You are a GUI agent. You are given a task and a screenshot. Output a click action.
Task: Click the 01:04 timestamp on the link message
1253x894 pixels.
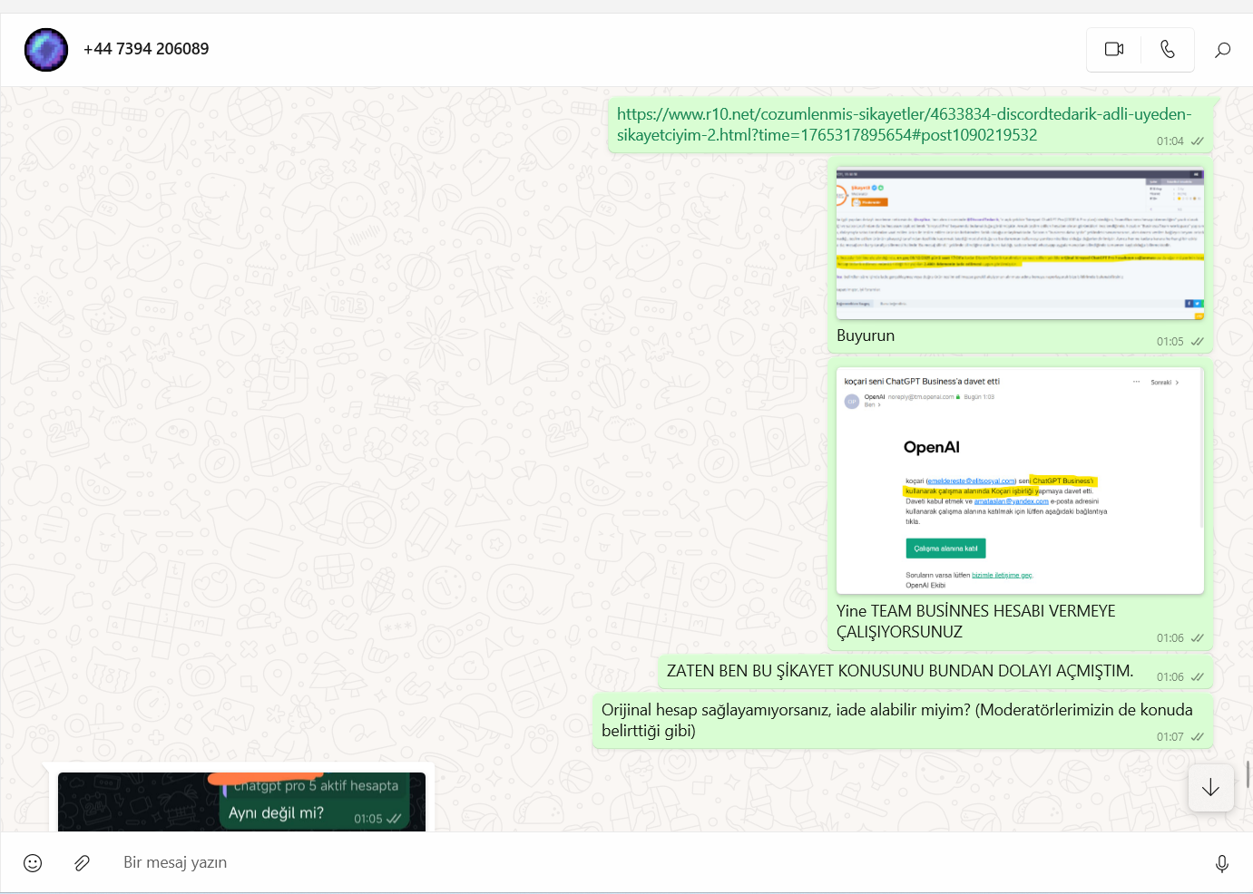coord(1170,141)
